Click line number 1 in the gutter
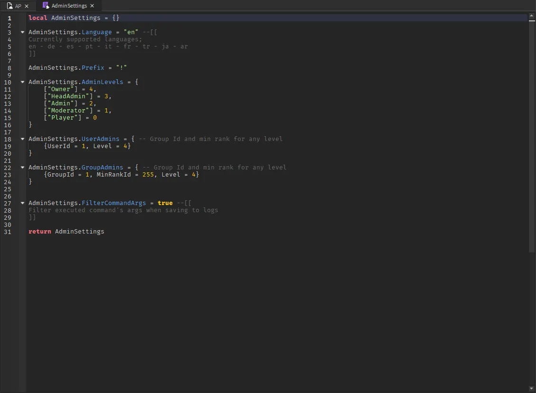 (9, 18)
